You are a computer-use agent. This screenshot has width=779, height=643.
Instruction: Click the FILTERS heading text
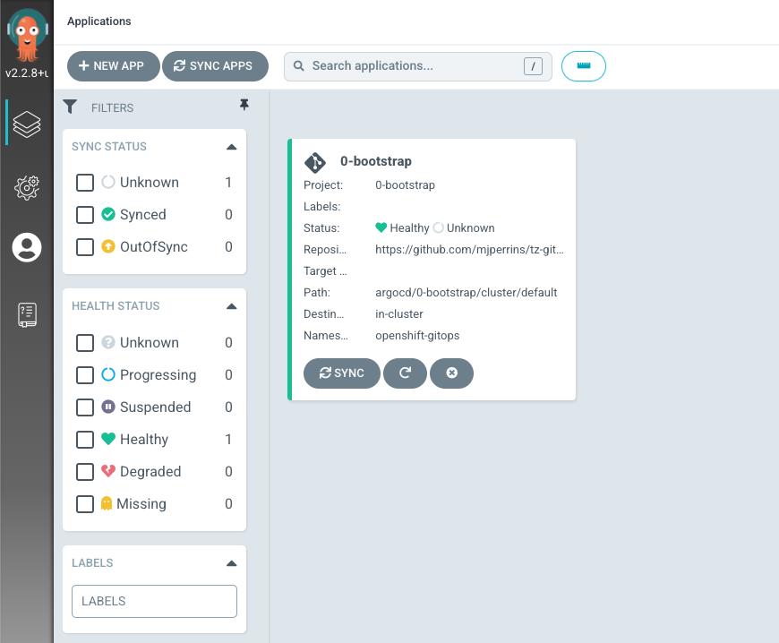click(x=112, y=107)
